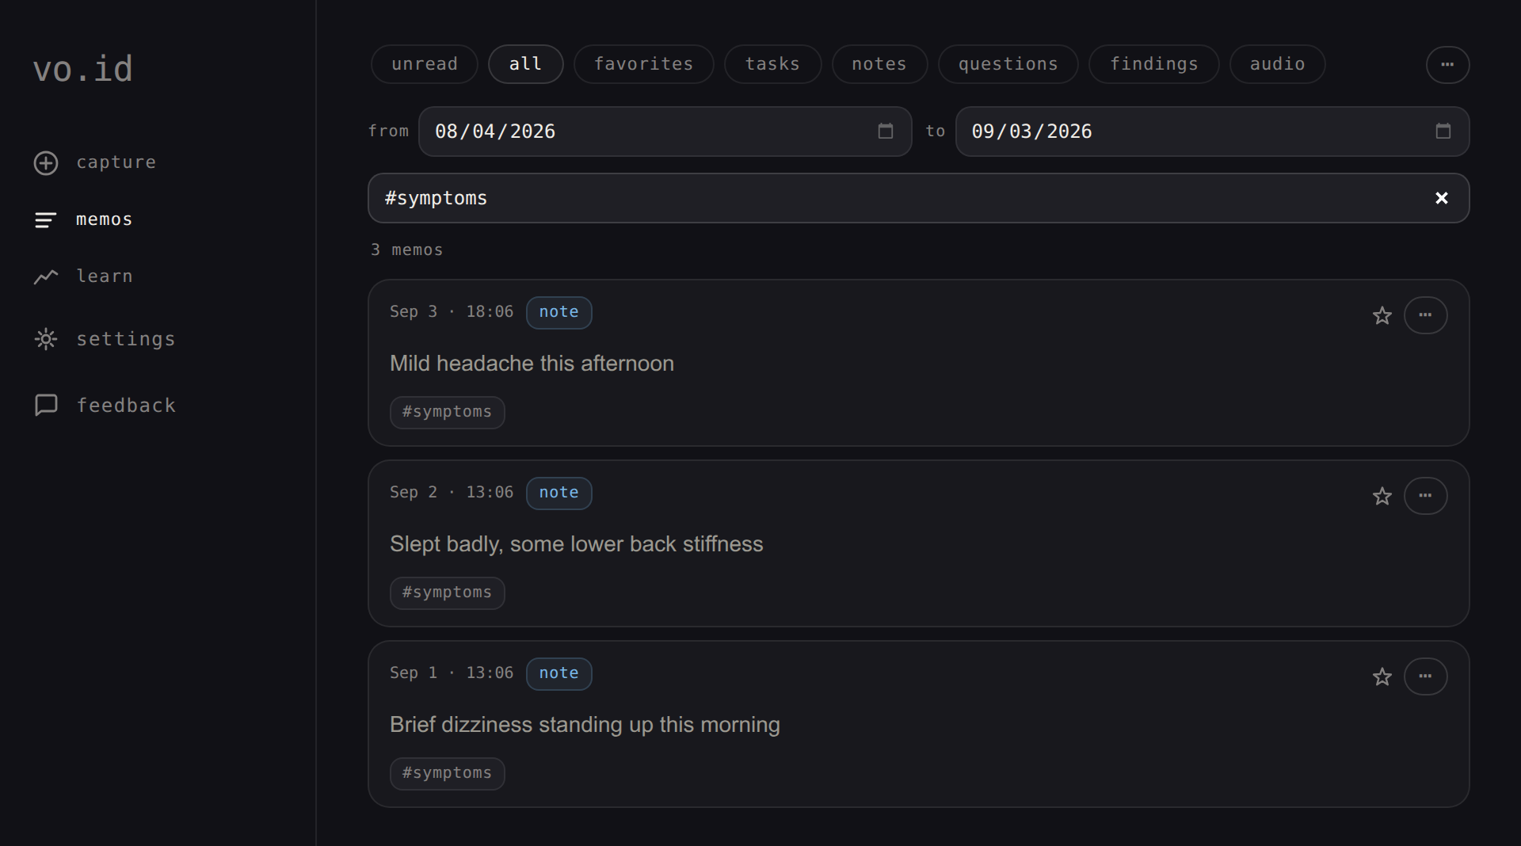Filter memos by findings

tap(1154, 64)
